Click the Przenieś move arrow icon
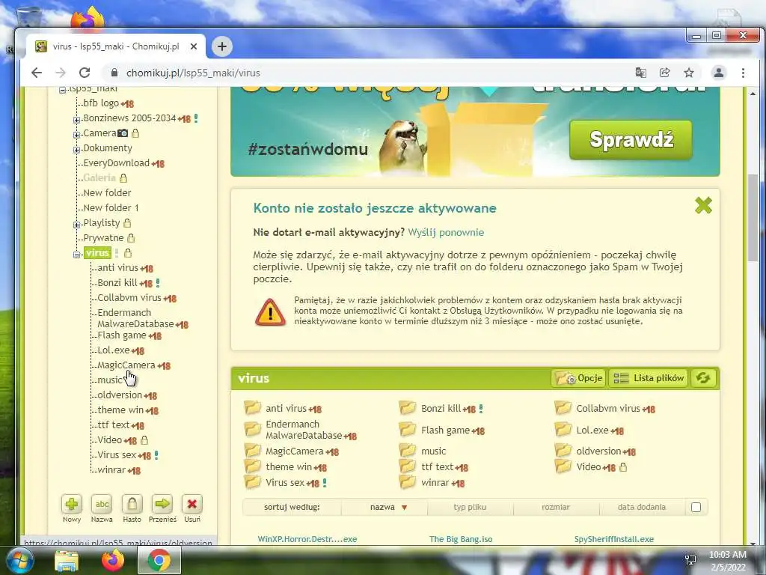This screenshot has height=575, width=766. point(162,504)
